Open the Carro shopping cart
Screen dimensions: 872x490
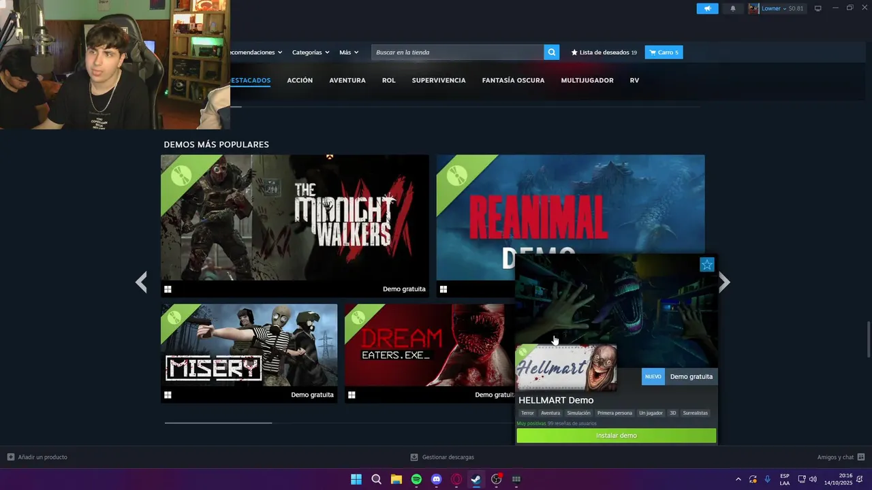664,52
